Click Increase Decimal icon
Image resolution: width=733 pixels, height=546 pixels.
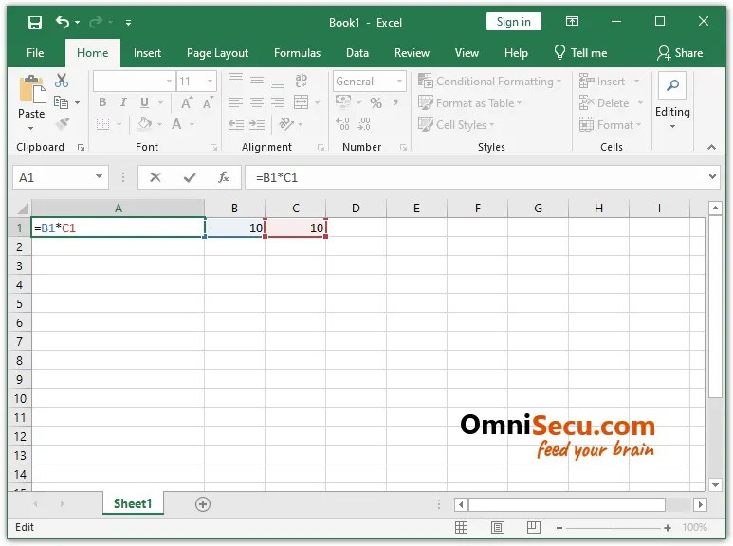click(x=342, y=124)
